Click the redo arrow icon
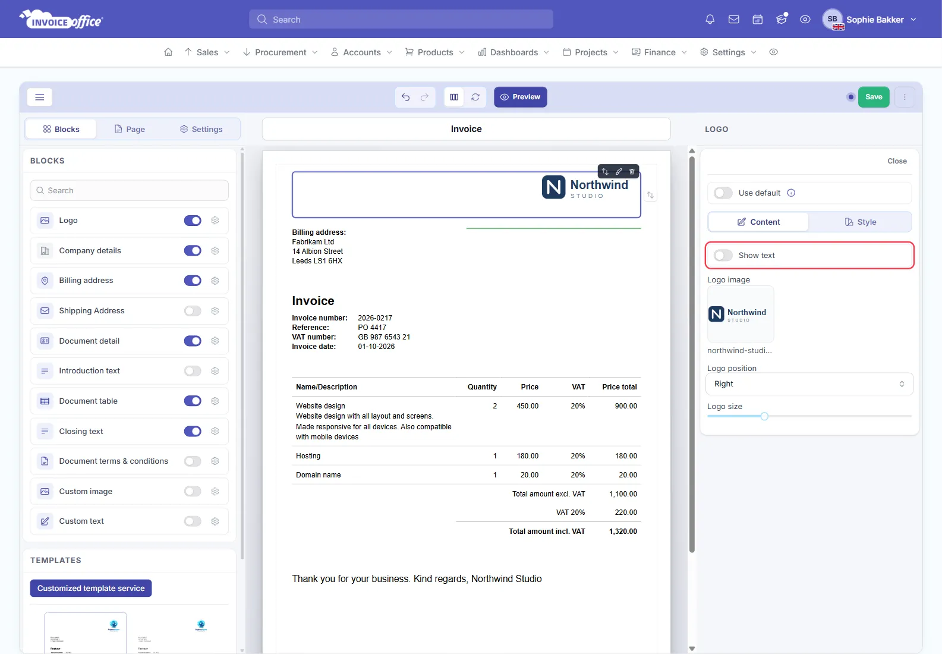 click(x=424, y=97)
